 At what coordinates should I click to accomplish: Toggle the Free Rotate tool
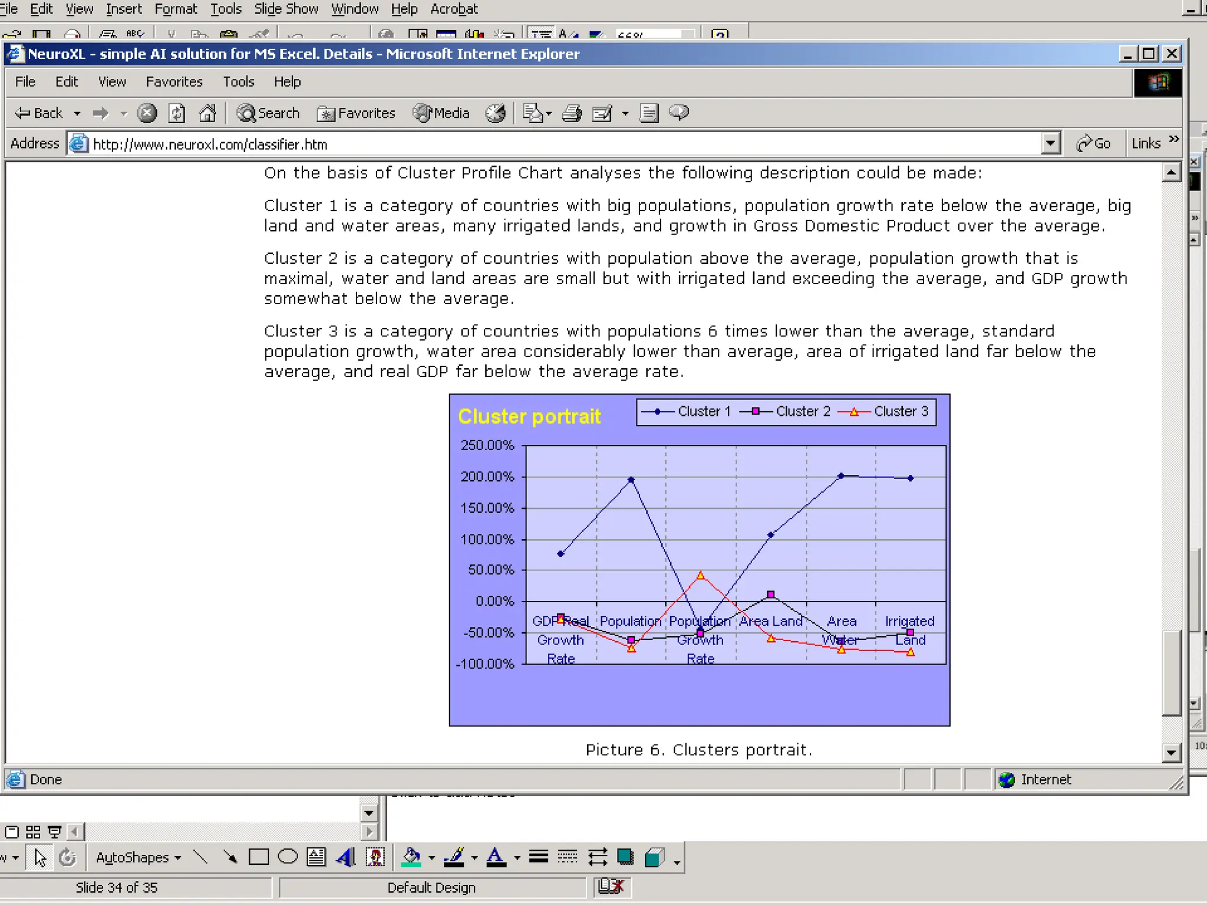coord(67,857)
